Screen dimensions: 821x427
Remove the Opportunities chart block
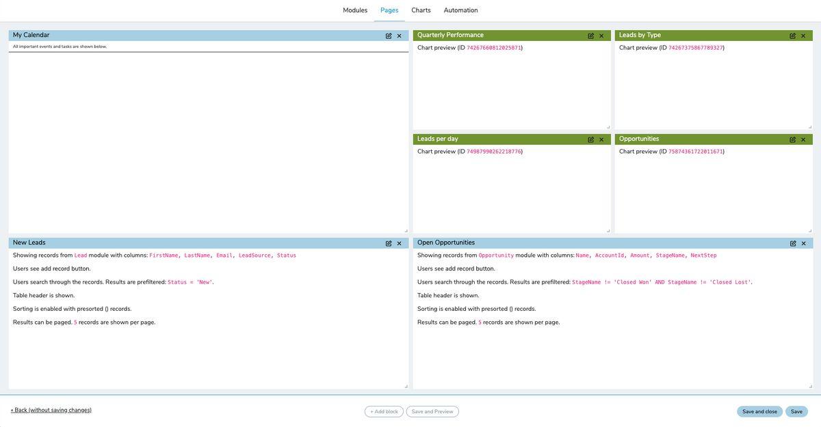click(x=803, y=139)
